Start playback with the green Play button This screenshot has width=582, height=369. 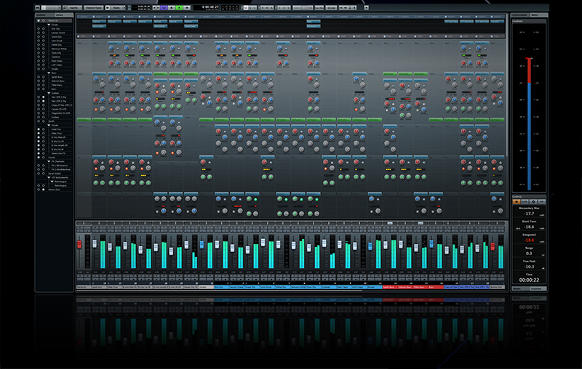(x=179, y=7)
